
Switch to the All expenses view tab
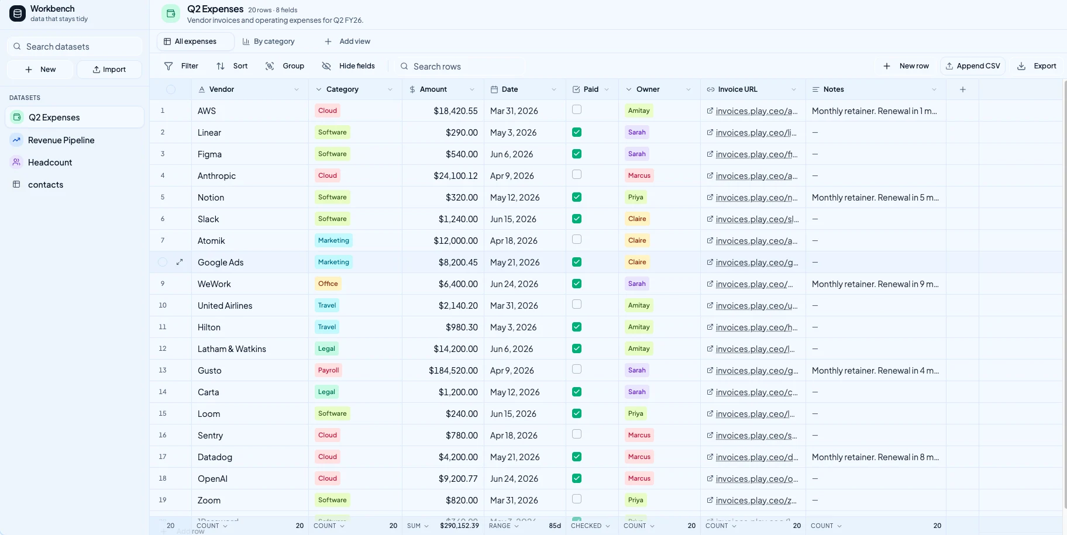[x=195, y=42]
